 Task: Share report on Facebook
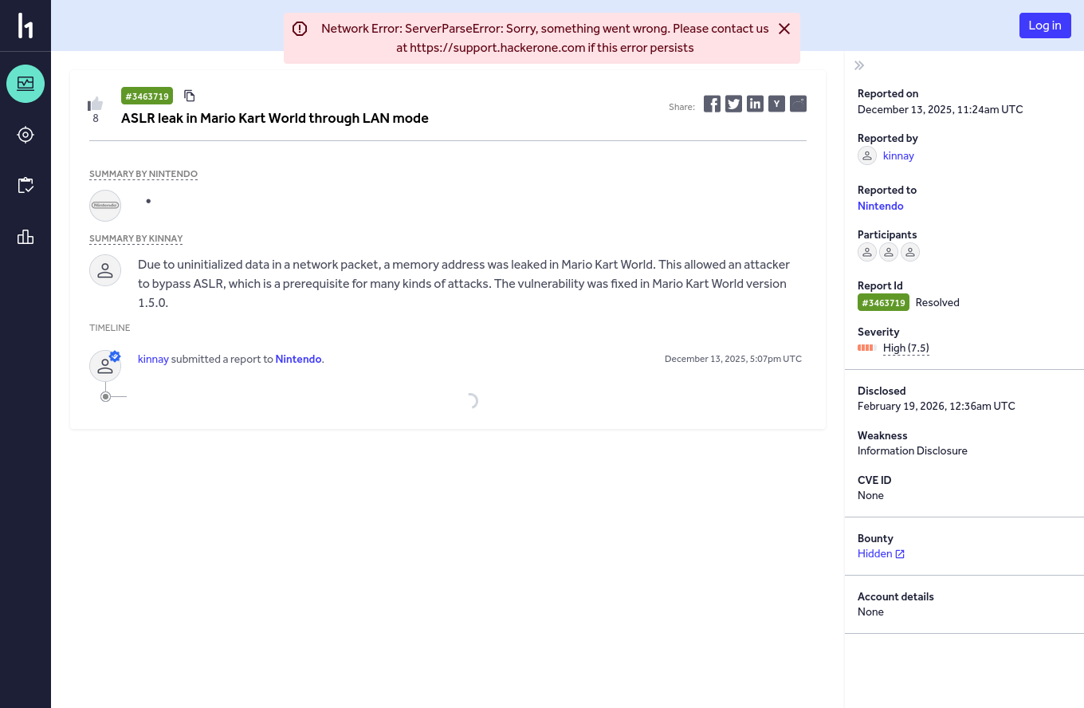[713, 104]
